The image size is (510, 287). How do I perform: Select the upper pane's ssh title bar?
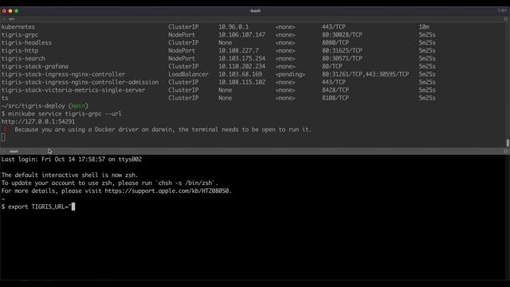255,19
